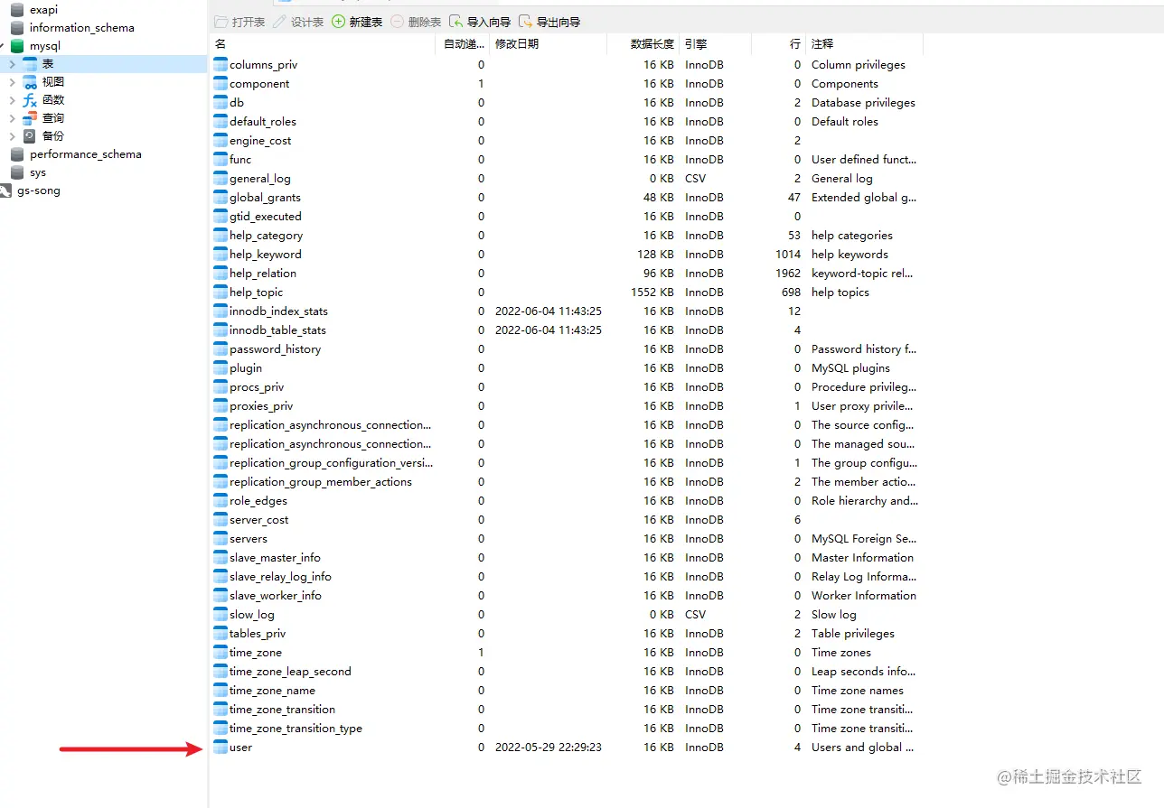Click the table icon beside slow_log

[221, 614]
